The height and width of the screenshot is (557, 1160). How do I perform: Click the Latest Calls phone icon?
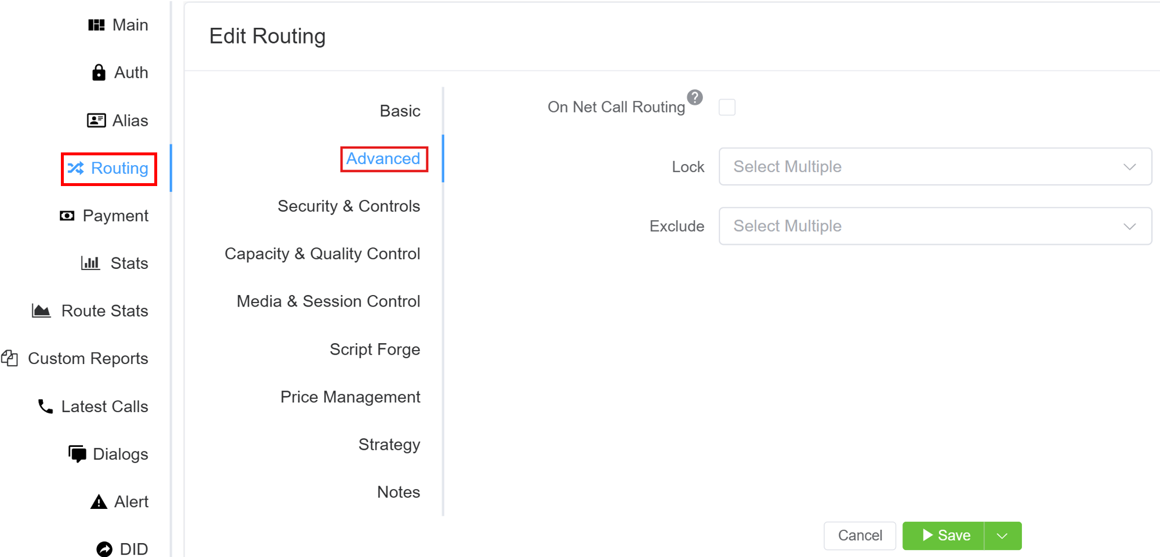point(45,406)
